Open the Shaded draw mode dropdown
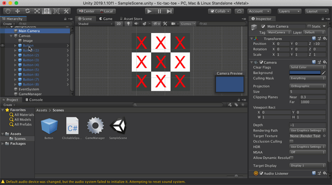This screenshot has height=185, width=332. (95, 24)
